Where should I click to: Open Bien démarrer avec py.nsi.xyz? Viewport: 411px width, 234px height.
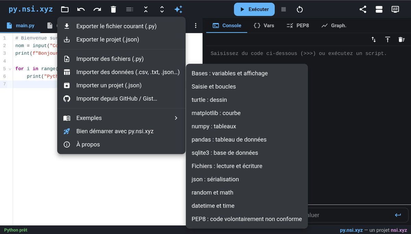121,131
